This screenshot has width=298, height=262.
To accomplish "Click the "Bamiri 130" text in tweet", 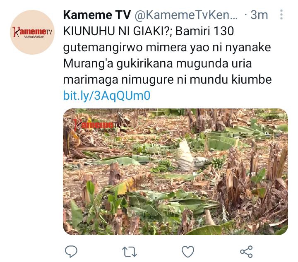I will click(x=204, y=31).
